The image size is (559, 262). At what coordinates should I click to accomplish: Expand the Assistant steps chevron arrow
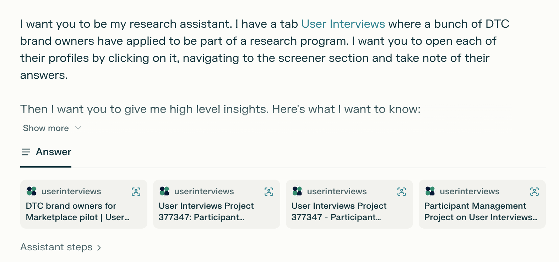click(x=99, y=247)
